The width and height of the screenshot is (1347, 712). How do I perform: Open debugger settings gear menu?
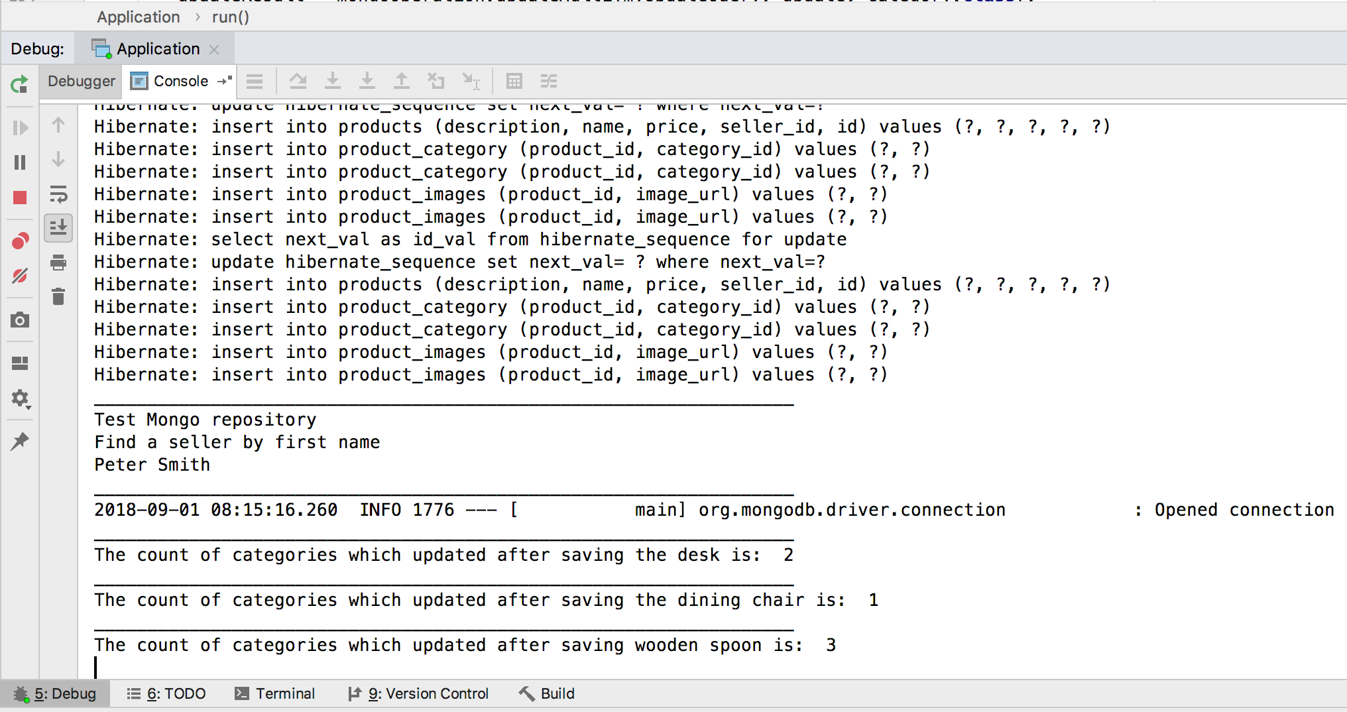[x=20, y=398]
